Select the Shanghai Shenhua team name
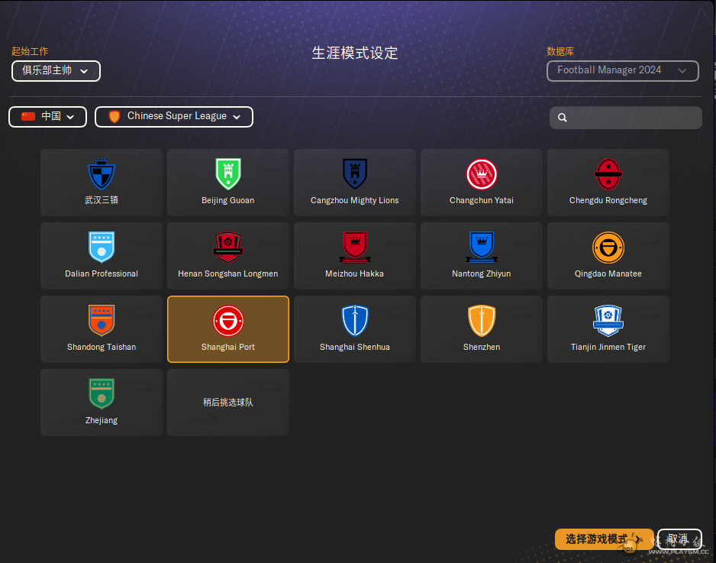The height and width of the screenshot is (563, 716). (x=355, y=347)
